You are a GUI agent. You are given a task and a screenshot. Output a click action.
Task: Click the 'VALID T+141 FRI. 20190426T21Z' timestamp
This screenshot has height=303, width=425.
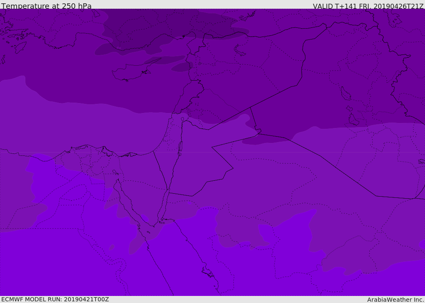[369, 6]
